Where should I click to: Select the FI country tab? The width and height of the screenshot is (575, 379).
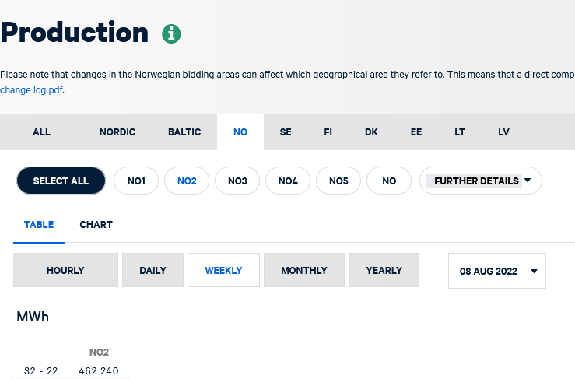[328, 132]
